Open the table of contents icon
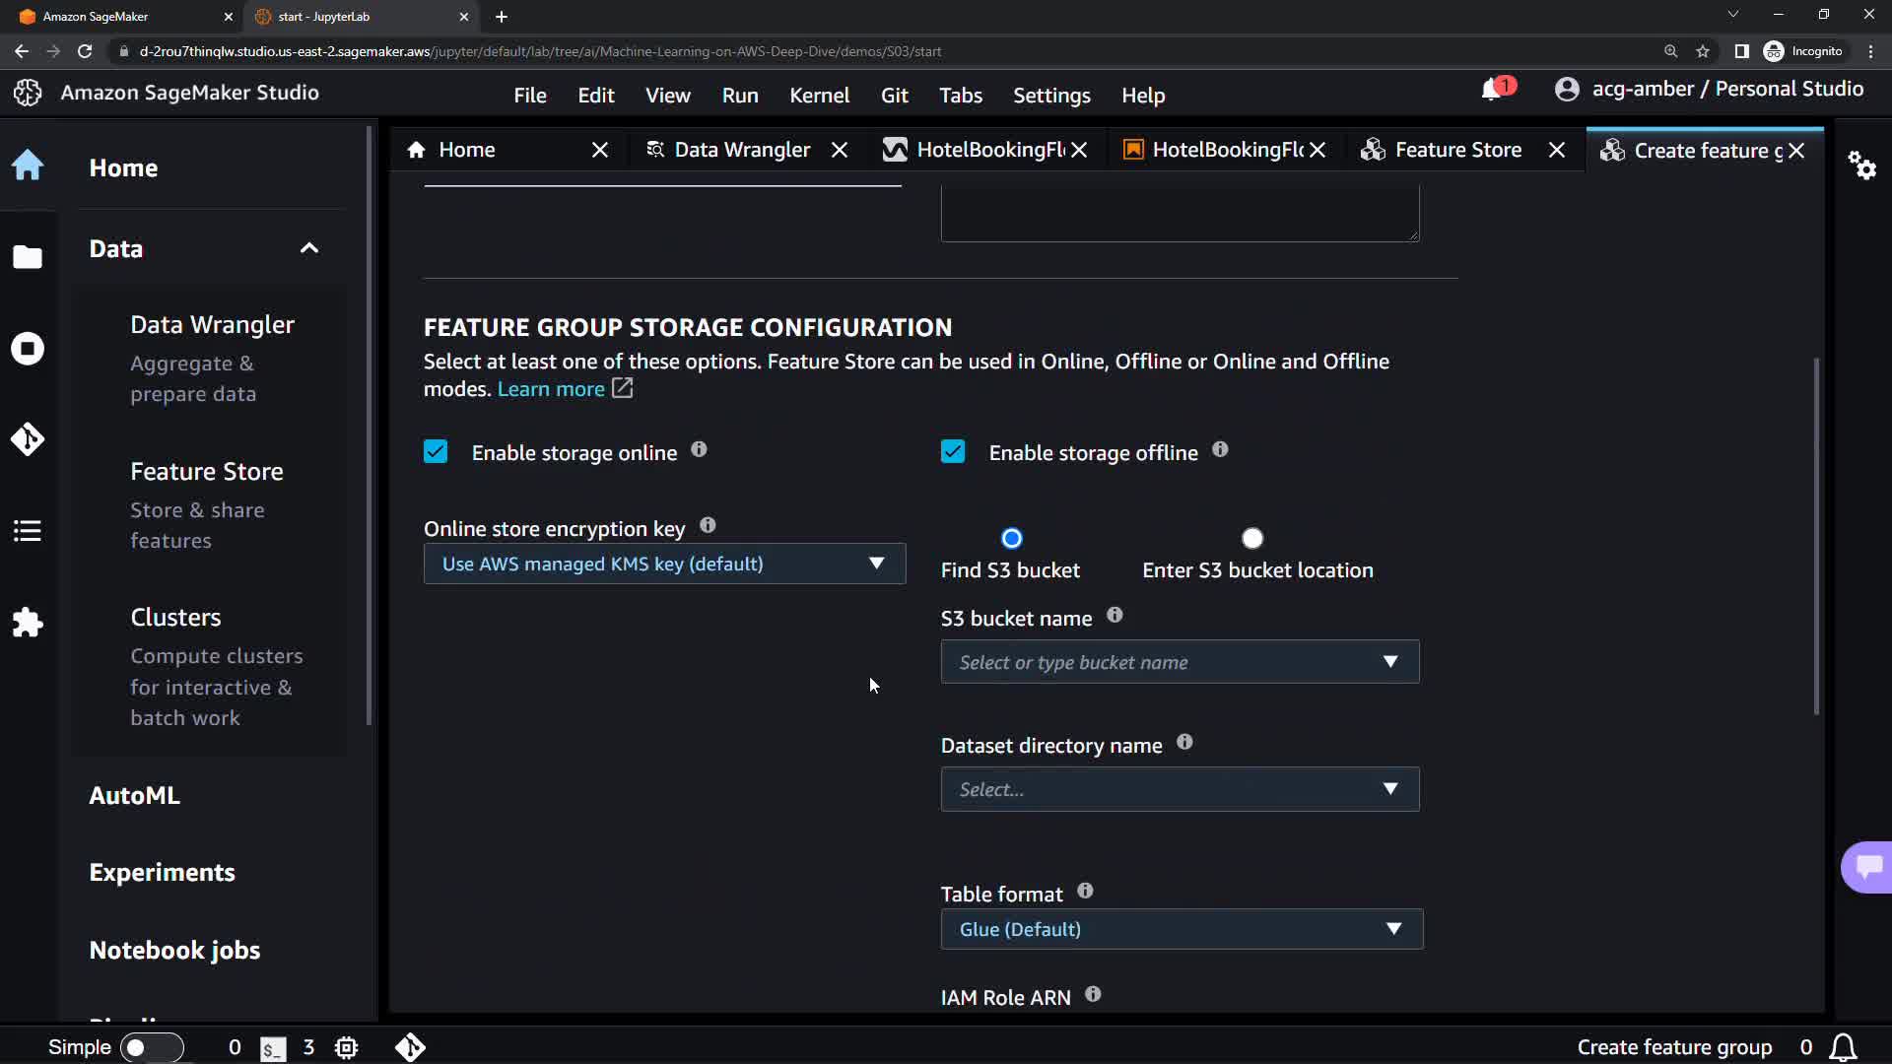This screenshot has width=1892, height=1064. (28, 531)
